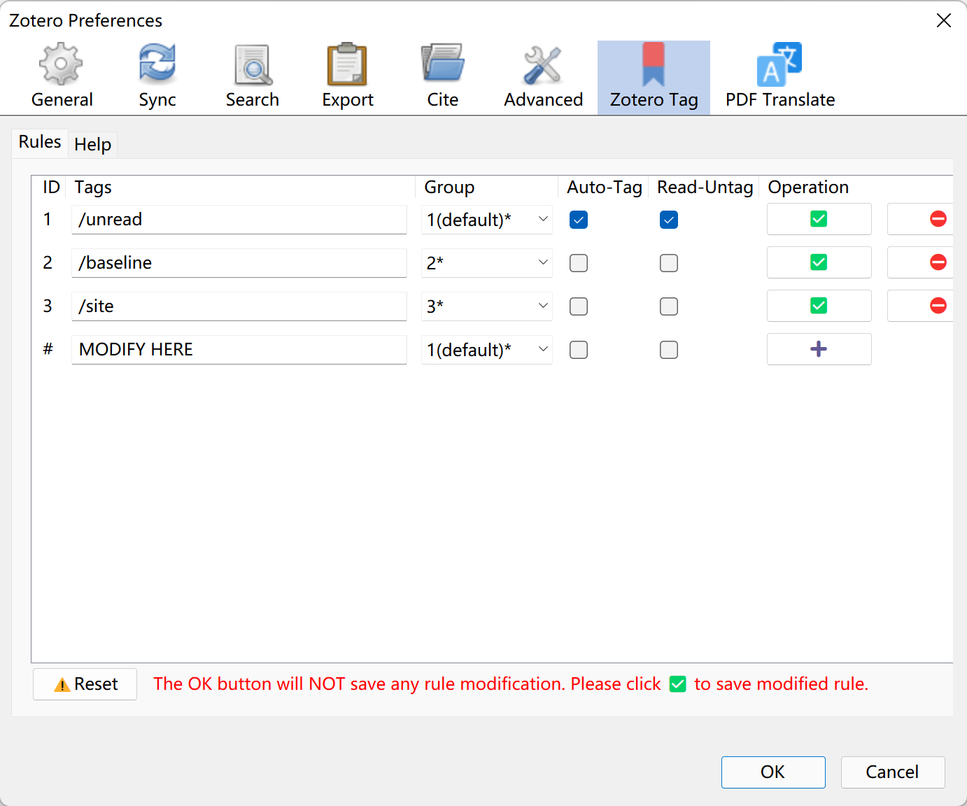Click the Reset button
The height and width of the screenshot is (806, 967).
tap(85, 684)
